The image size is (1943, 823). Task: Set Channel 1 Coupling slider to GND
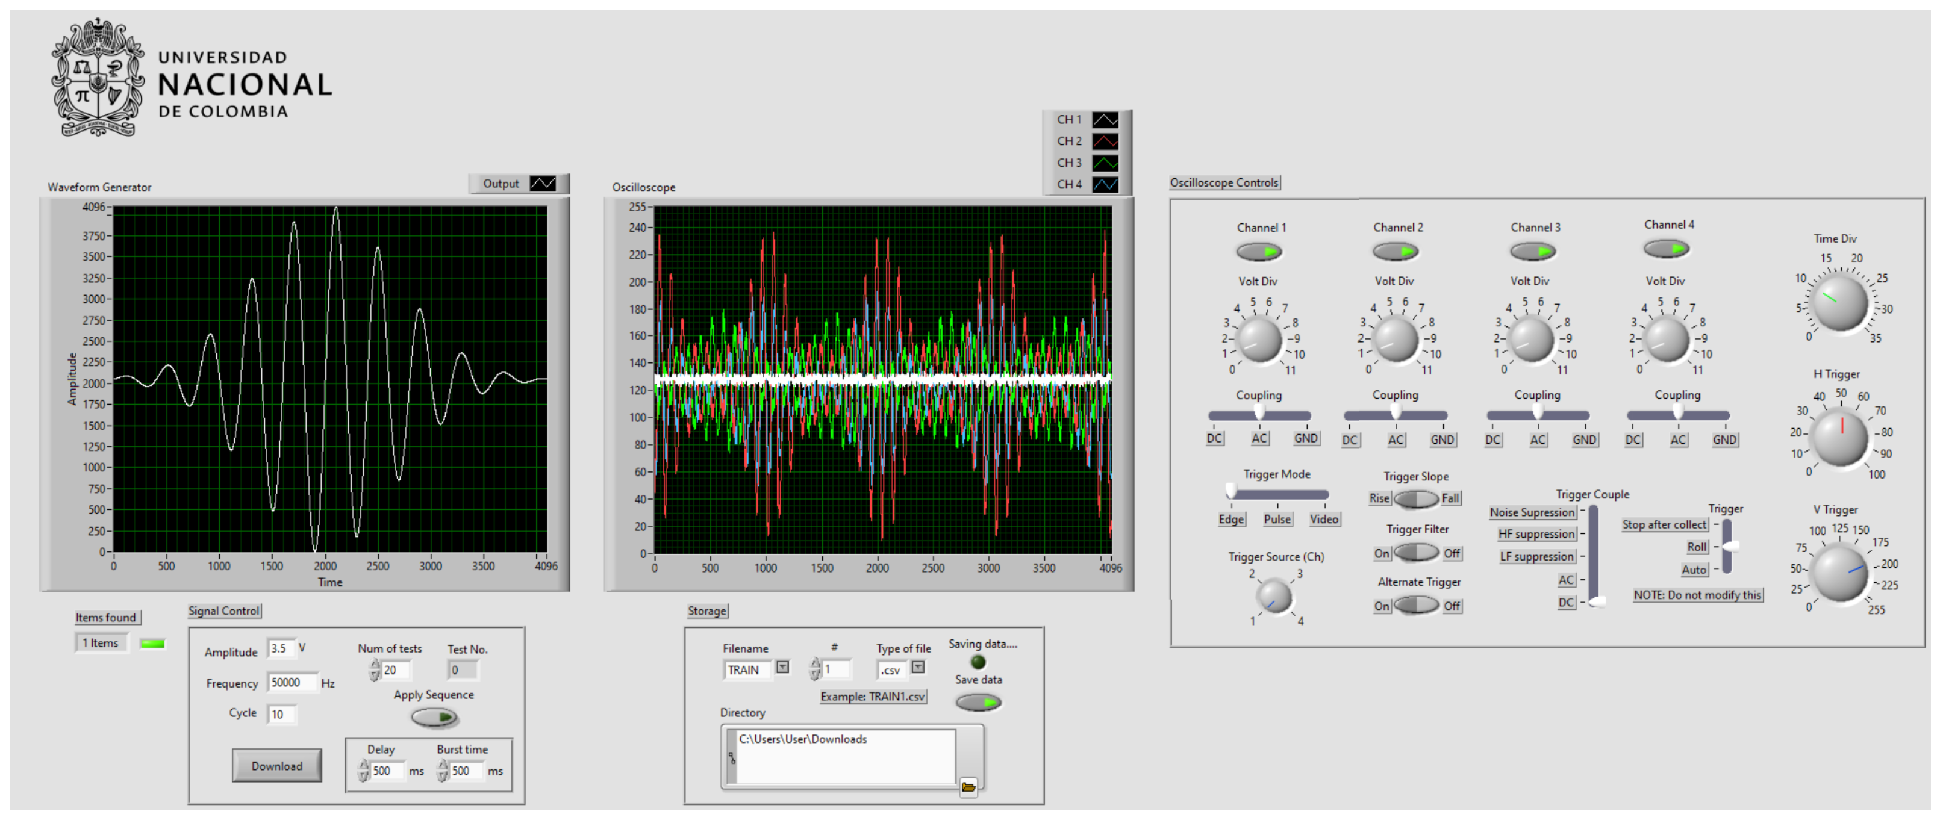(1306, 415)
